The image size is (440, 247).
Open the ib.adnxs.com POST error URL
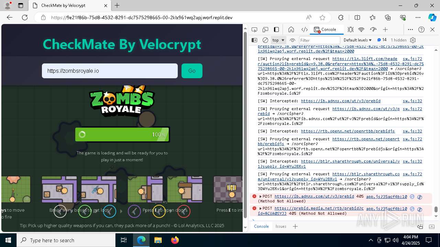coord(314,197)
